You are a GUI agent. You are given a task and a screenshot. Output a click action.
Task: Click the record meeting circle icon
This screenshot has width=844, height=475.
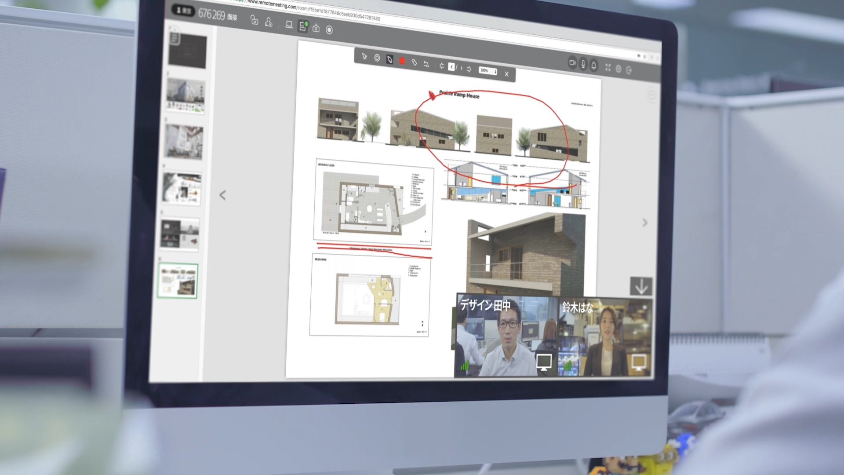pos(329,29)
